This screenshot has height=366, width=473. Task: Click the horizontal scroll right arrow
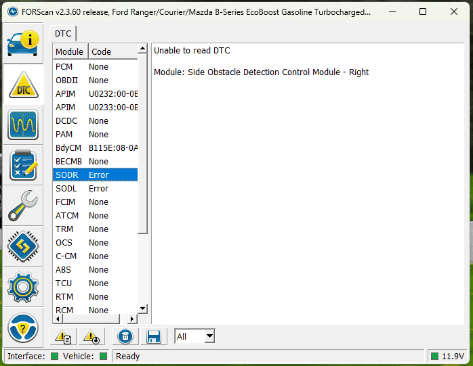(x=132, y=319)
